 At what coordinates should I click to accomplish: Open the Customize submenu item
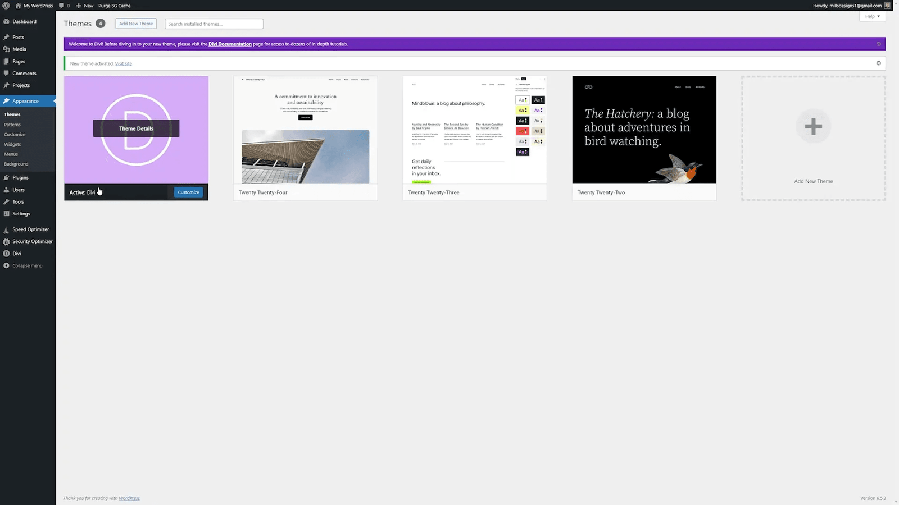(x=15, y=135)
